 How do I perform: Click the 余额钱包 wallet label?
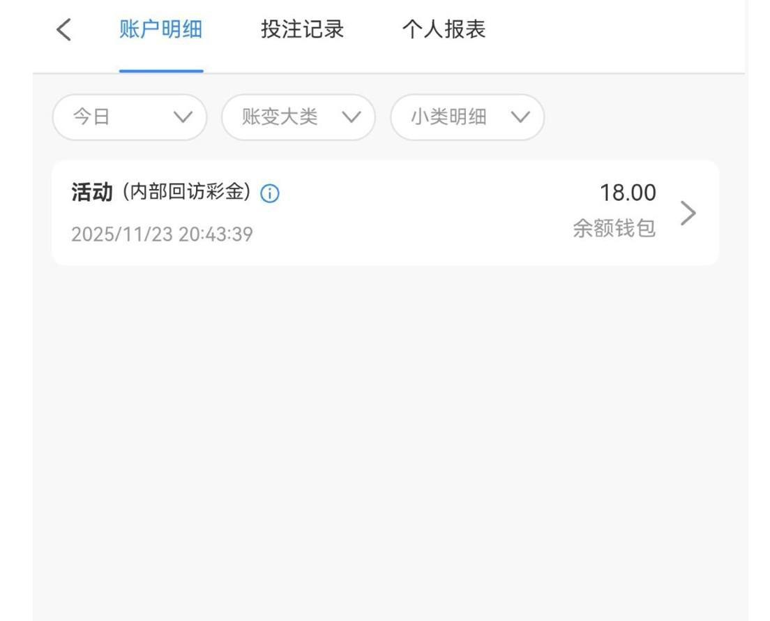(x=614, y=229)
